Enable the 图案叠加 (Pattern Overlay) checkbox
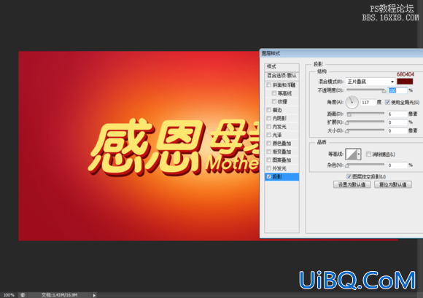Viewport: 423px width, 298px height. [268, 160]
